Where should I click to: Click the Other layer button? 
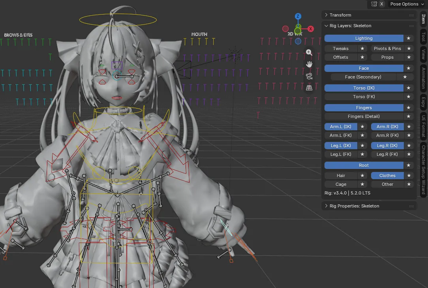(387, 184)
